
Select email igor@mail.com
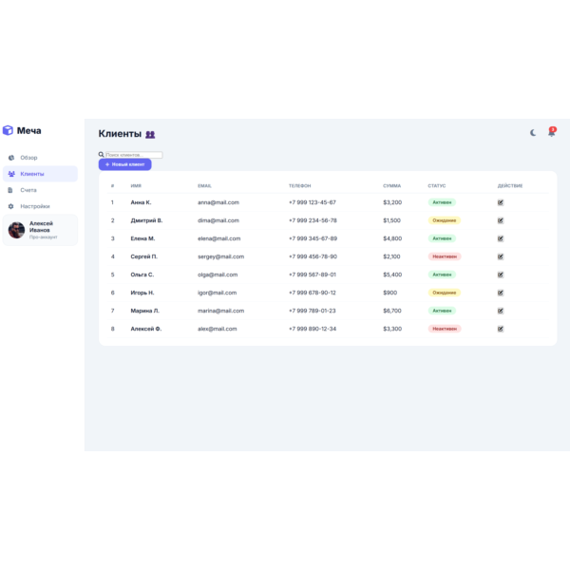(217, 293)
